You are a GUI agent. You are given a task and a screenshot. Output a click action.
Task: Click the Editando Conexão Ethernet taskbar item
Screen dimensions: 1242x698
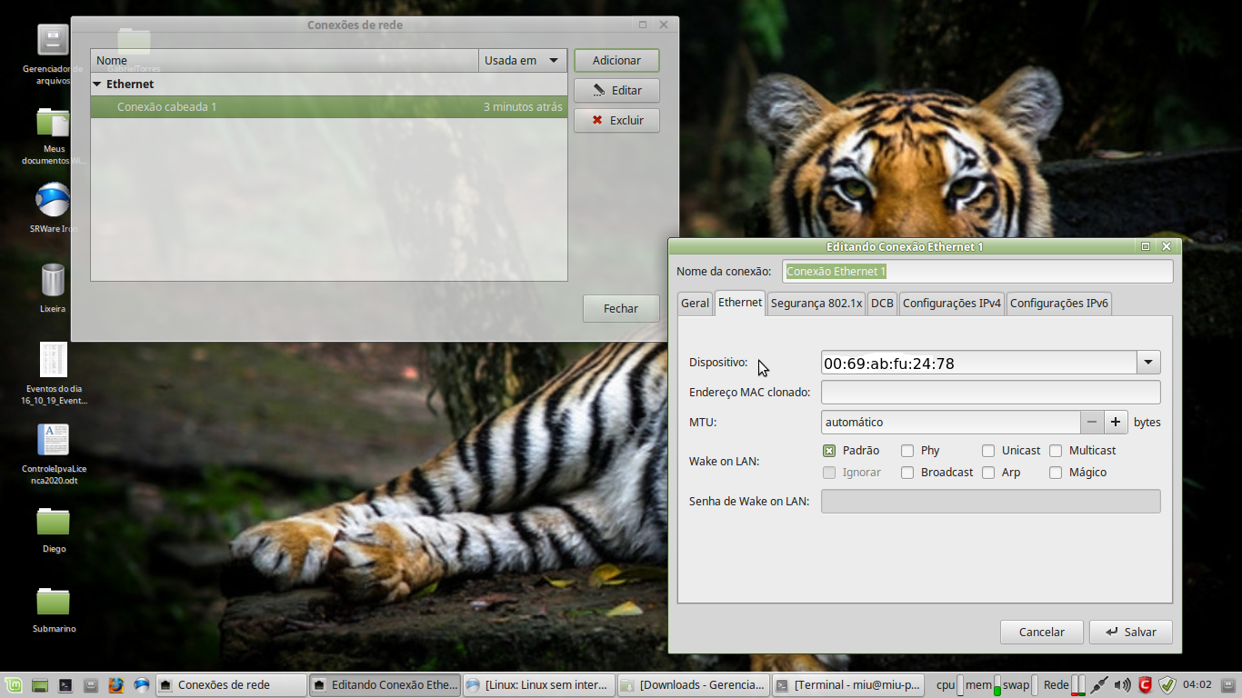(x=385, y=685)
